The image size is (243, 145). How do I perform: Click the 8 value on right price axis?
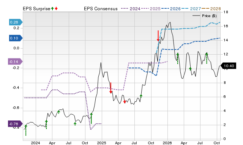point(225,83)
